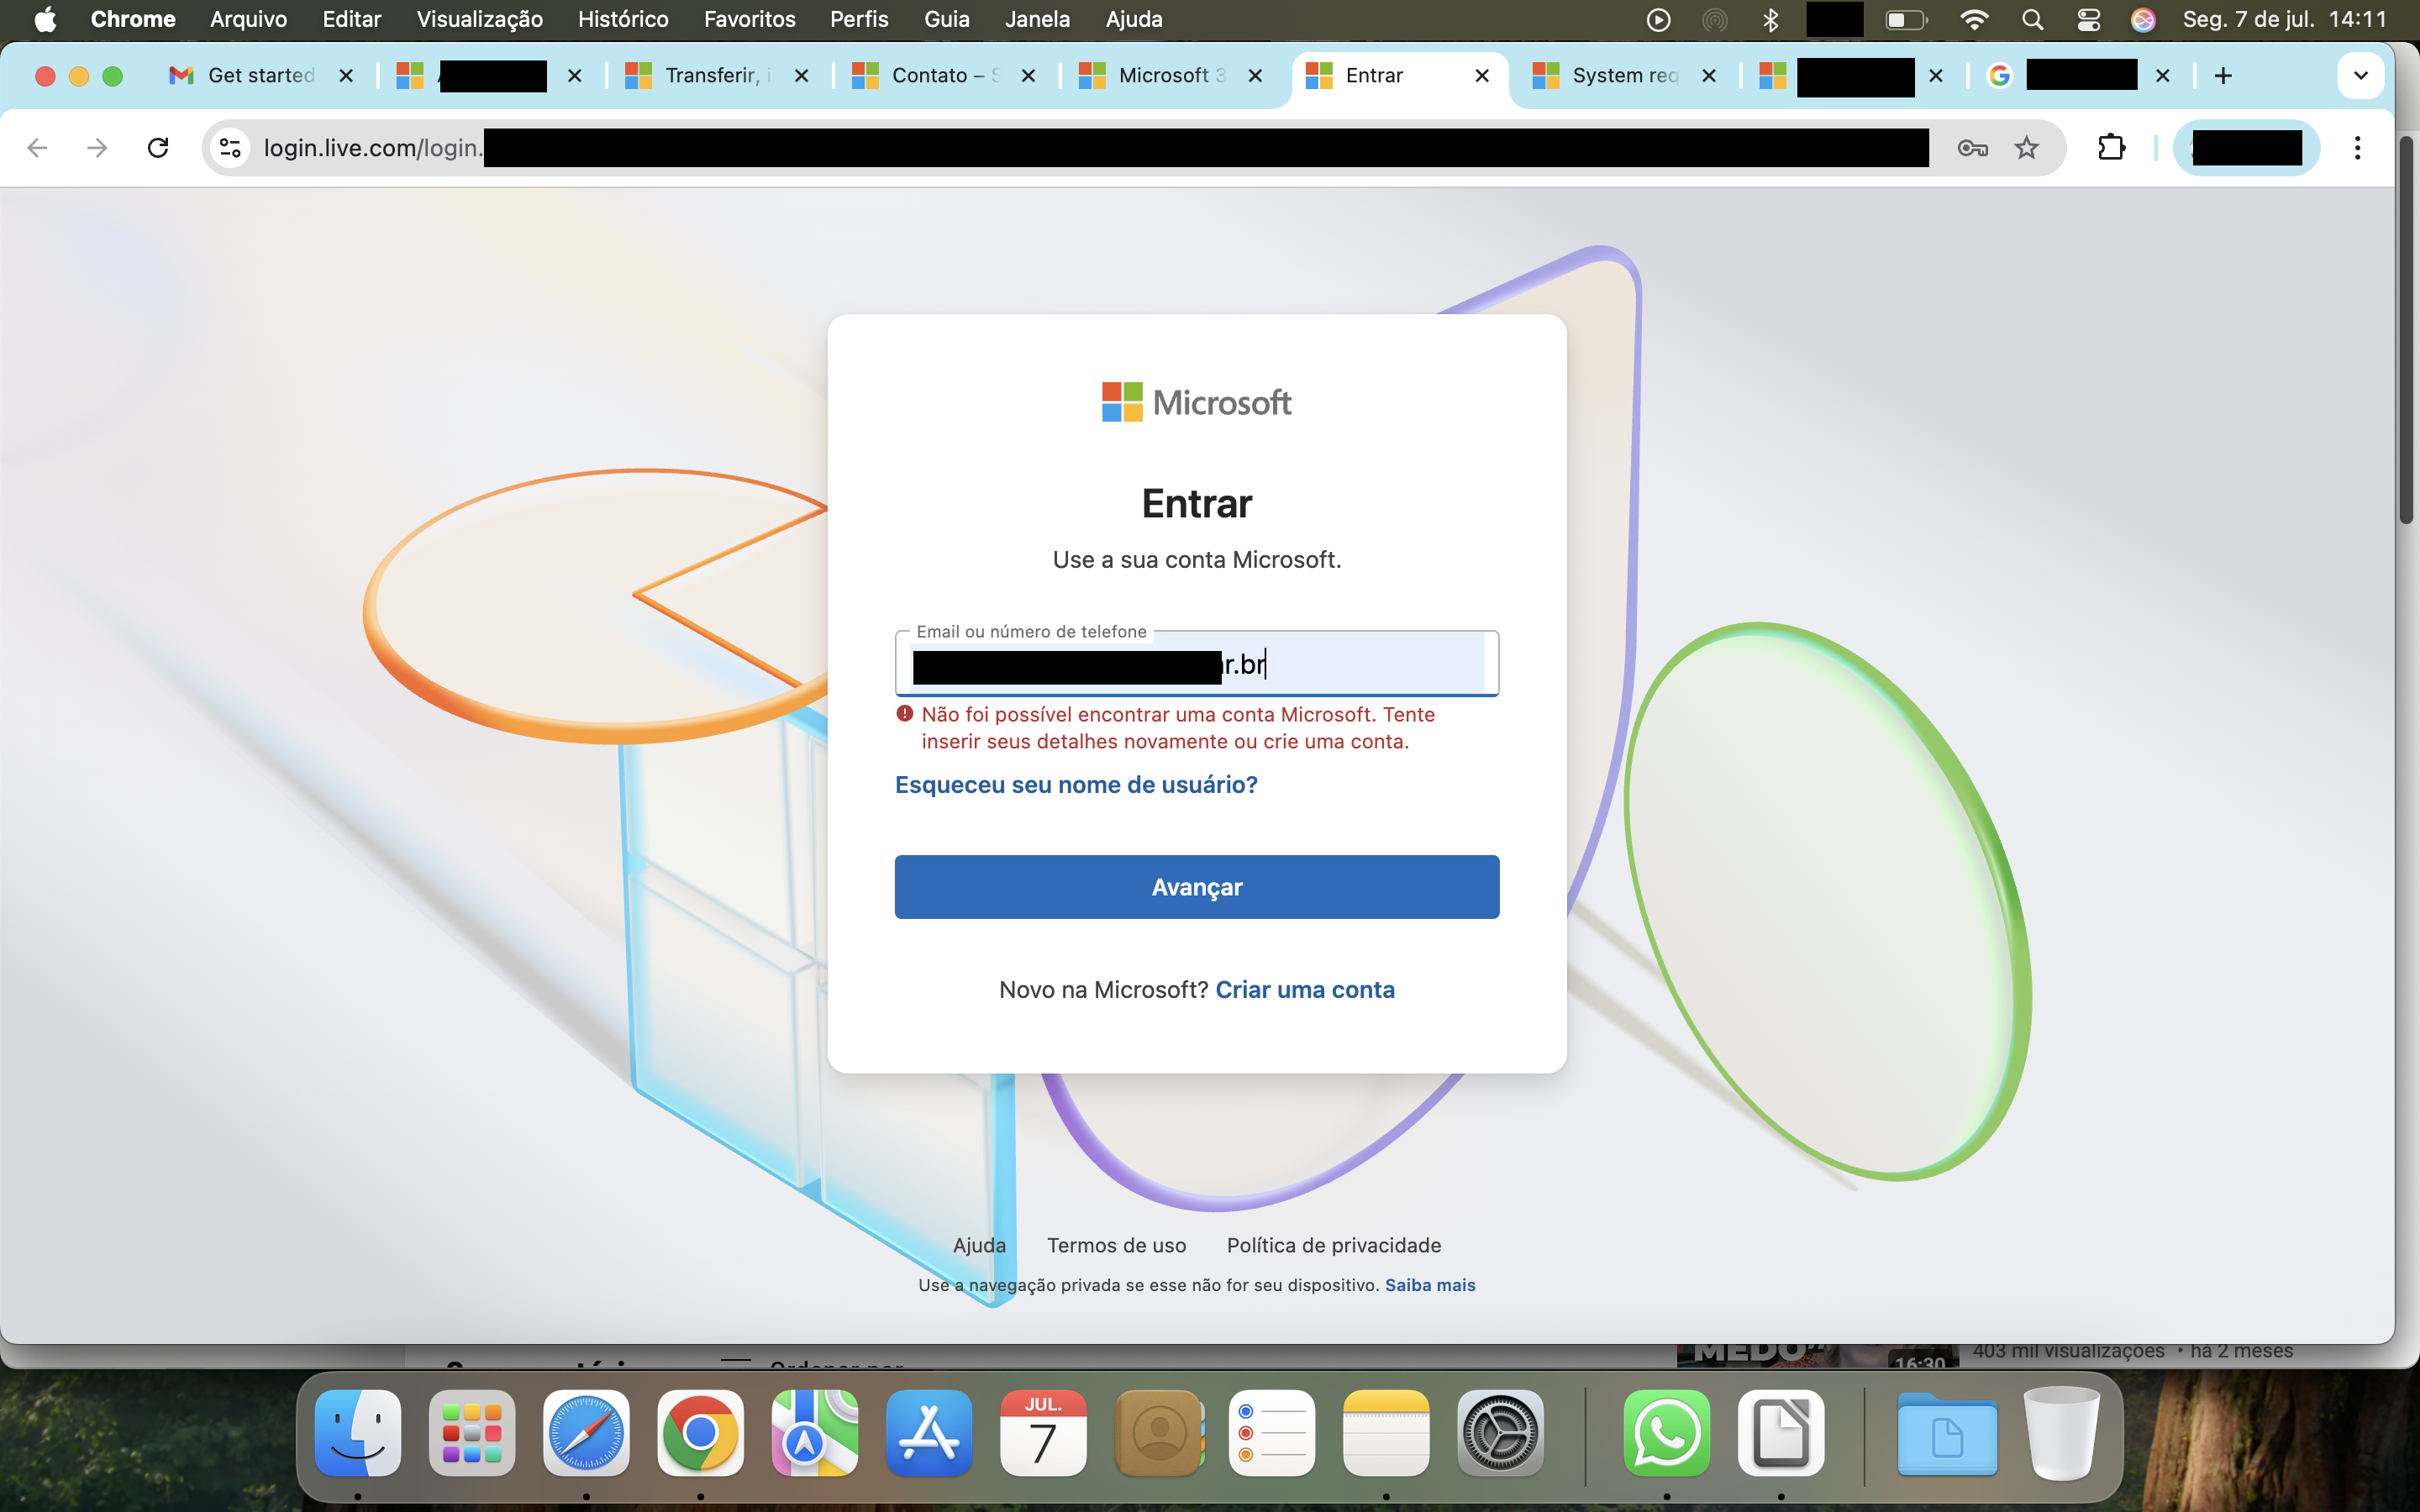2420x1512 pixels.
Task: Click the Chrome forward arrow
Action: pos(97,148)
